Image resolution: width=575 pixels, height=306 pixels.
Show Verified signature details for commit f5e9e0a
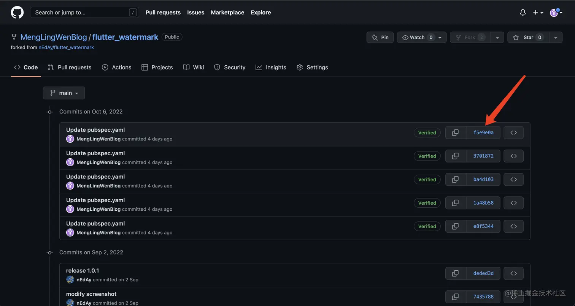pos(427,132)
